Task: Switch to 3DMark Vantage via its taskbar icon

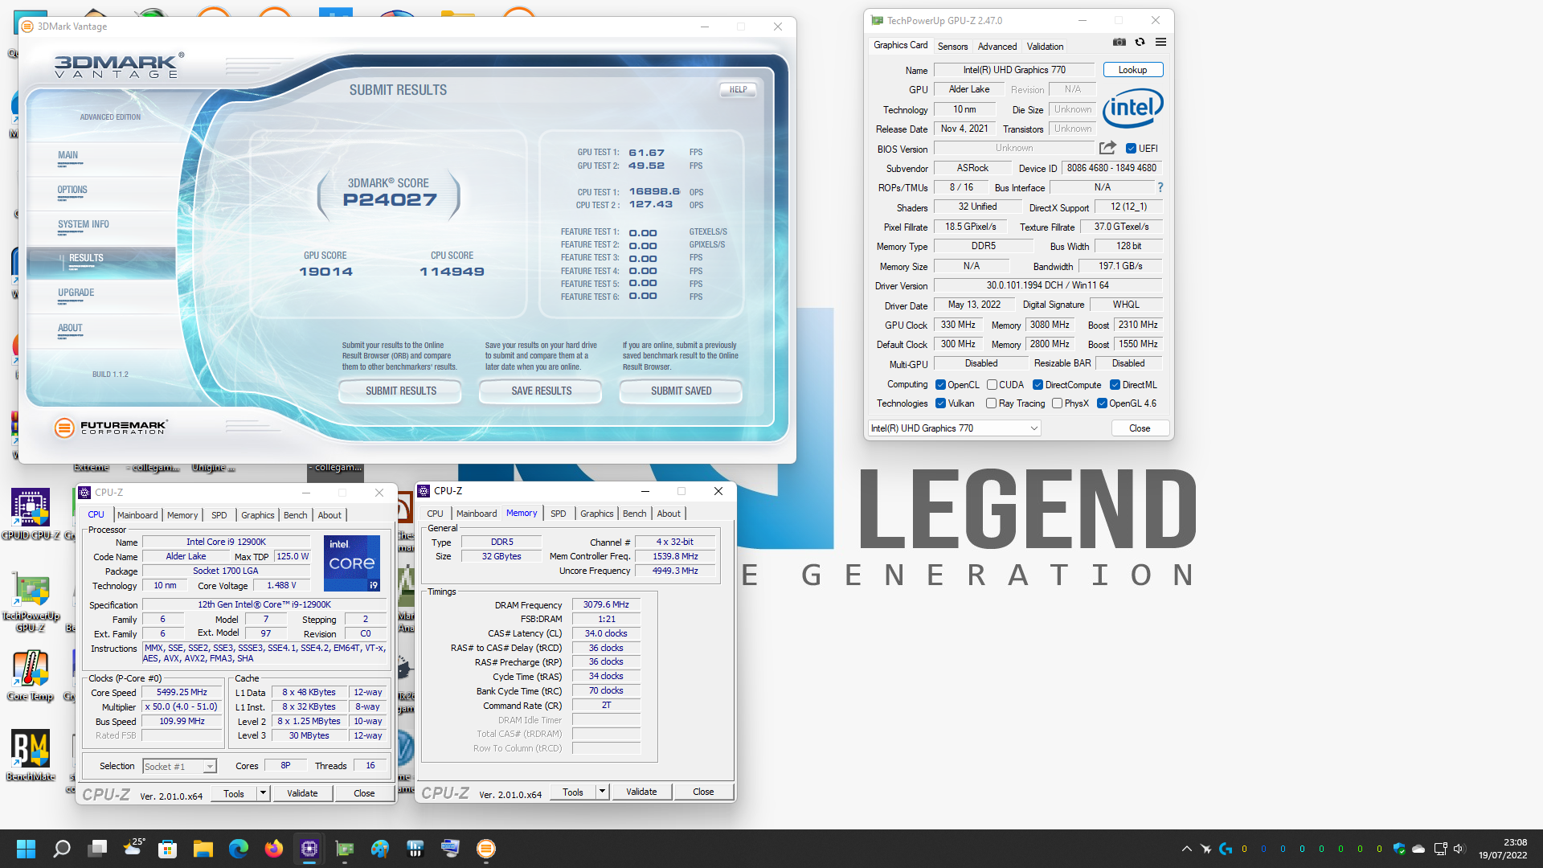Action: coord(486,849)
